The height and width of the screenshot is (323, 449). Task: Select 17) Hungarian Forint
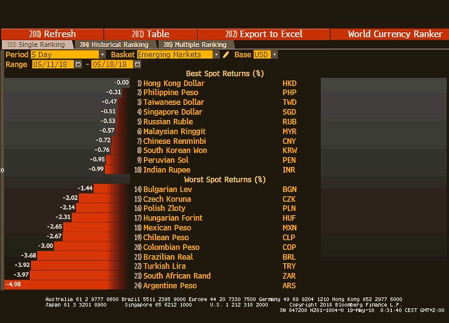click(168, 218)
